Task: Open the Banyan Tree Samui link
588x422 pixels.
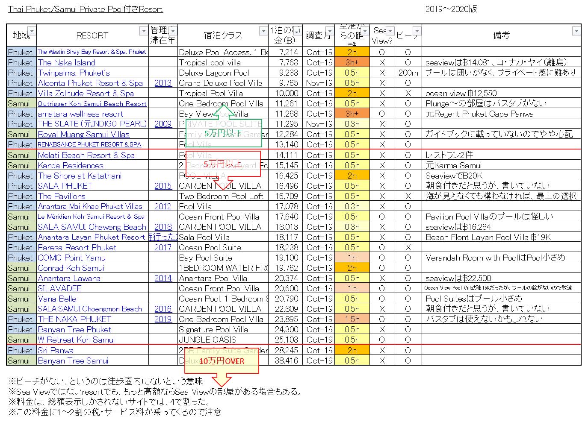Action: coord(73,360)
